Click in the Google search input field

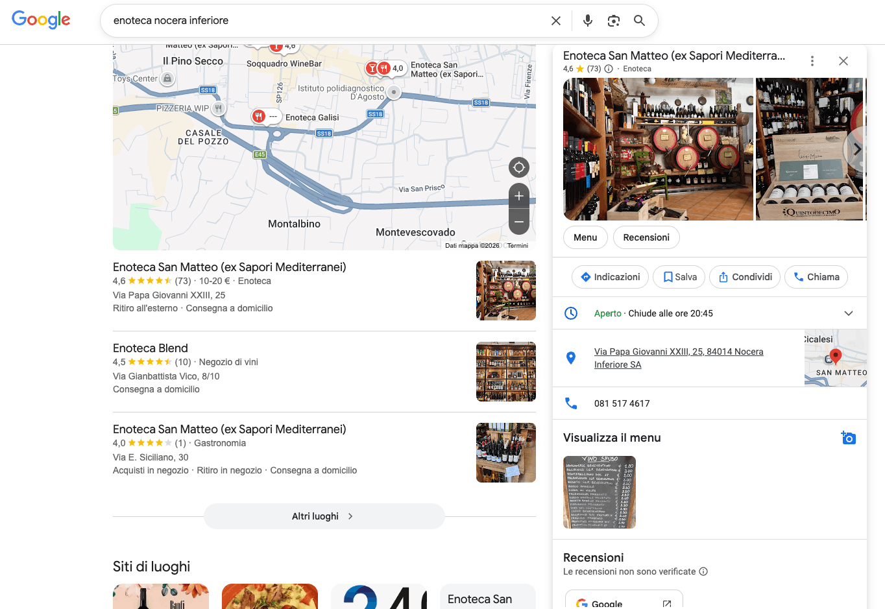[x=324, y=21]
